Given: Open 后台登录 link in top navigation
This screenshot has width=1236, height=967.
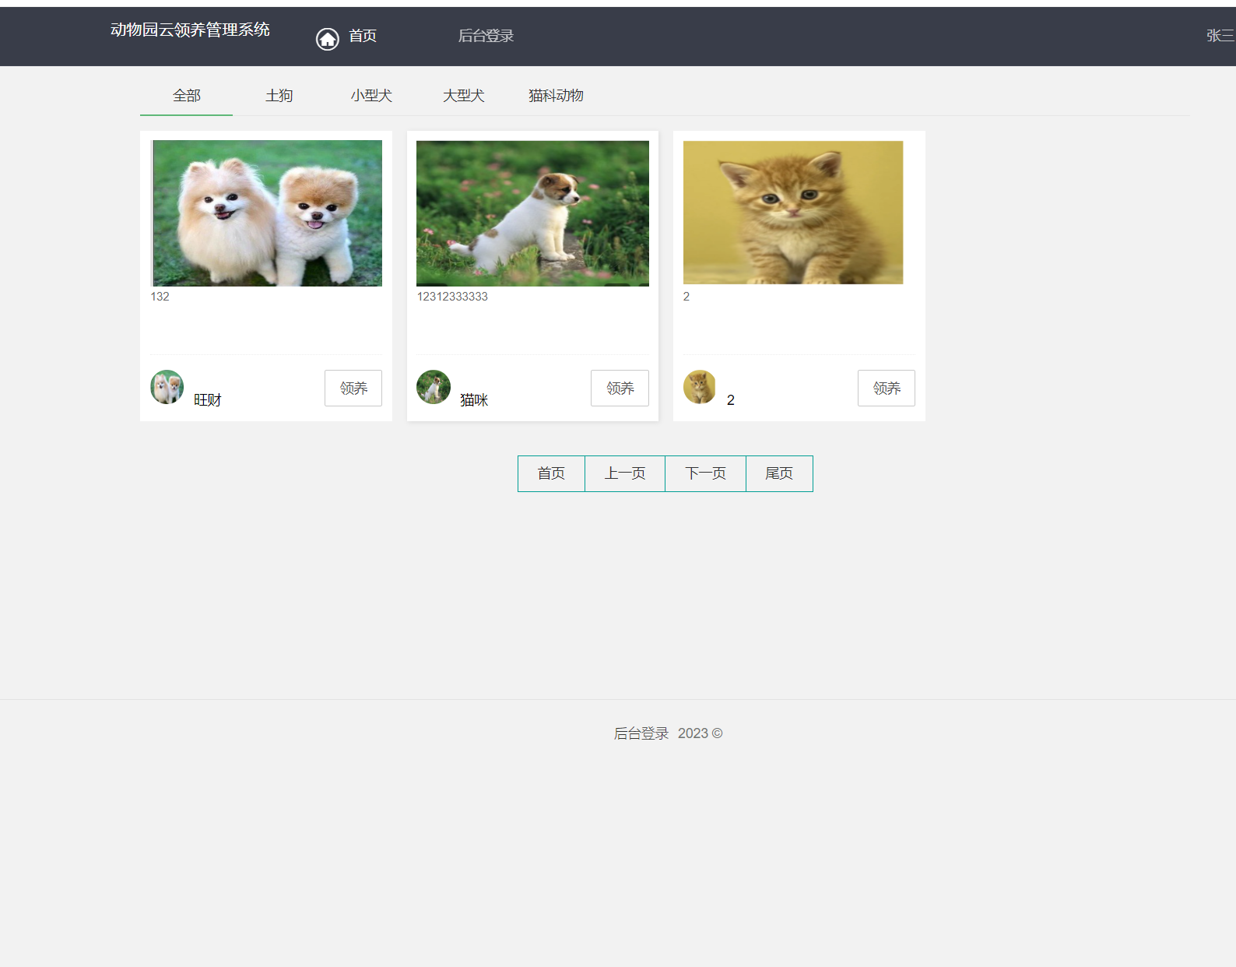Looking at the screenshot, I should pos(486,36).
